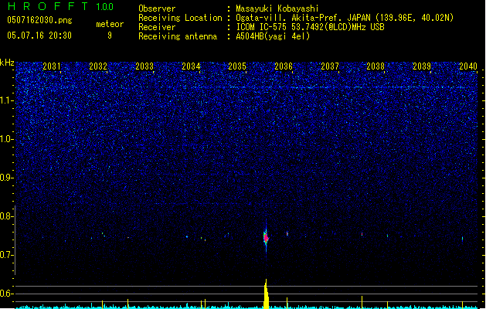Image resolution: width=486 pixels, height=309 pixels.
Task: Click the 2031 time marker
Action: 52,66
